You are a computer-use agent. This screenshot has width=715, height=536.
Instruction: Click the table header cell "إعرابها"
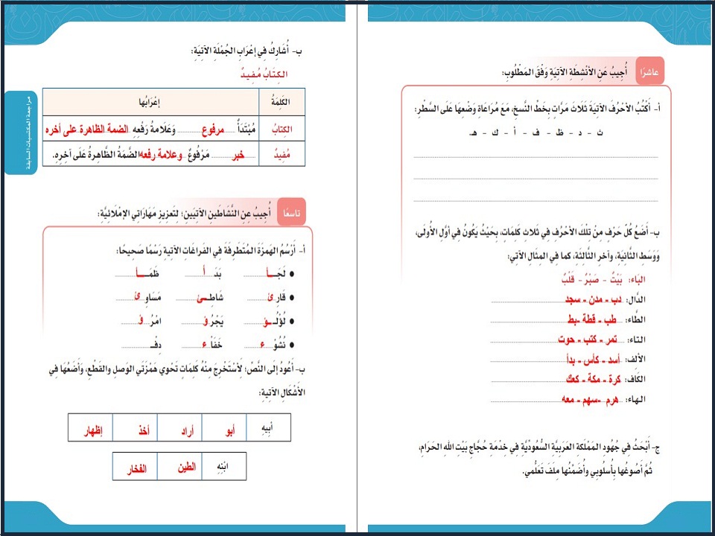(x=150, y=102)
